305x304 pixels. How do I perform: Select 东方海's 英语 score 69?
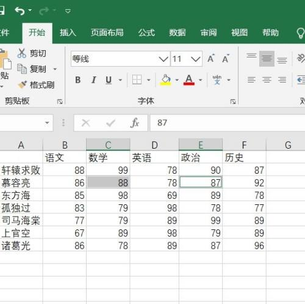(x=154, y=195)
